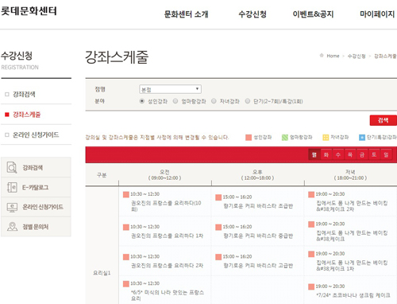The image size is (397, 304).
Task: Go to 강좌검색 in the sidebar menu
Action: click(x=24, y=94)
